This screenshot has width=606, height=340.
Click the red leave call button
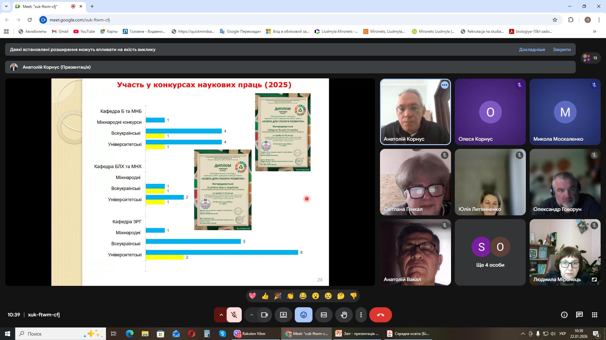point(380,315)
